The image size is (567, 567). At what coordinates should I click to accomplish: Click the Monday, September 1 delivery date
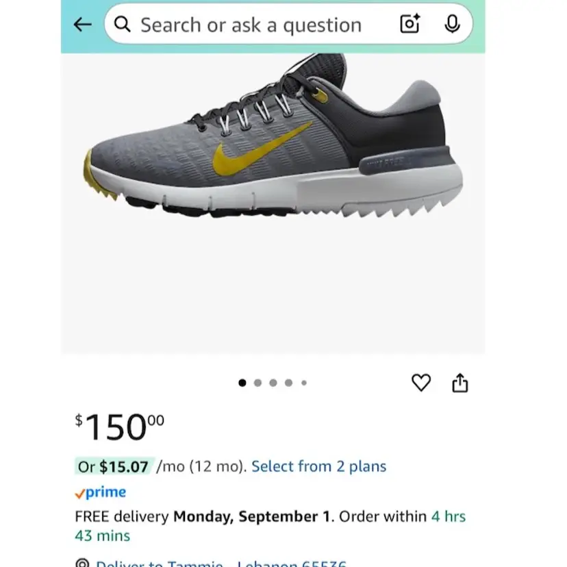[252, 516]
